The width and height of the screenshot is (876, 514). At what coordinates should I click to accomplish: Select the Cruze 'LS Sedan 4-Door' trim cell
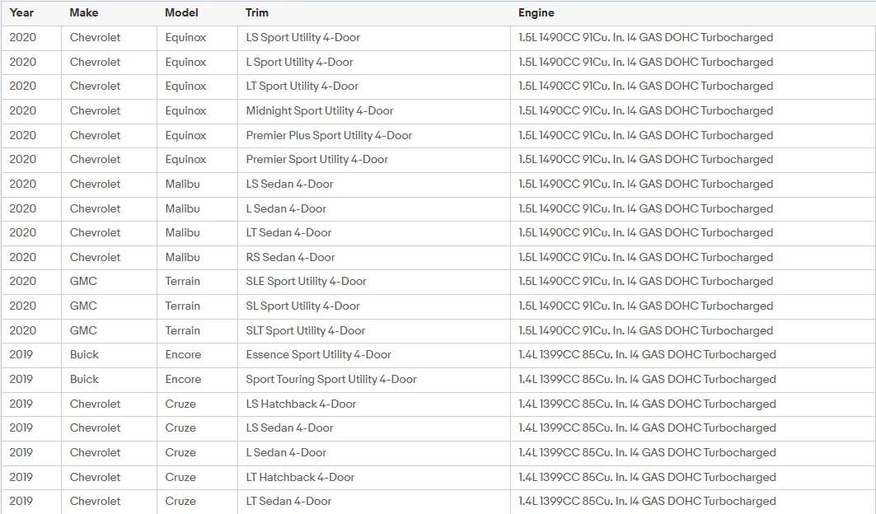(x=374, y=428)
